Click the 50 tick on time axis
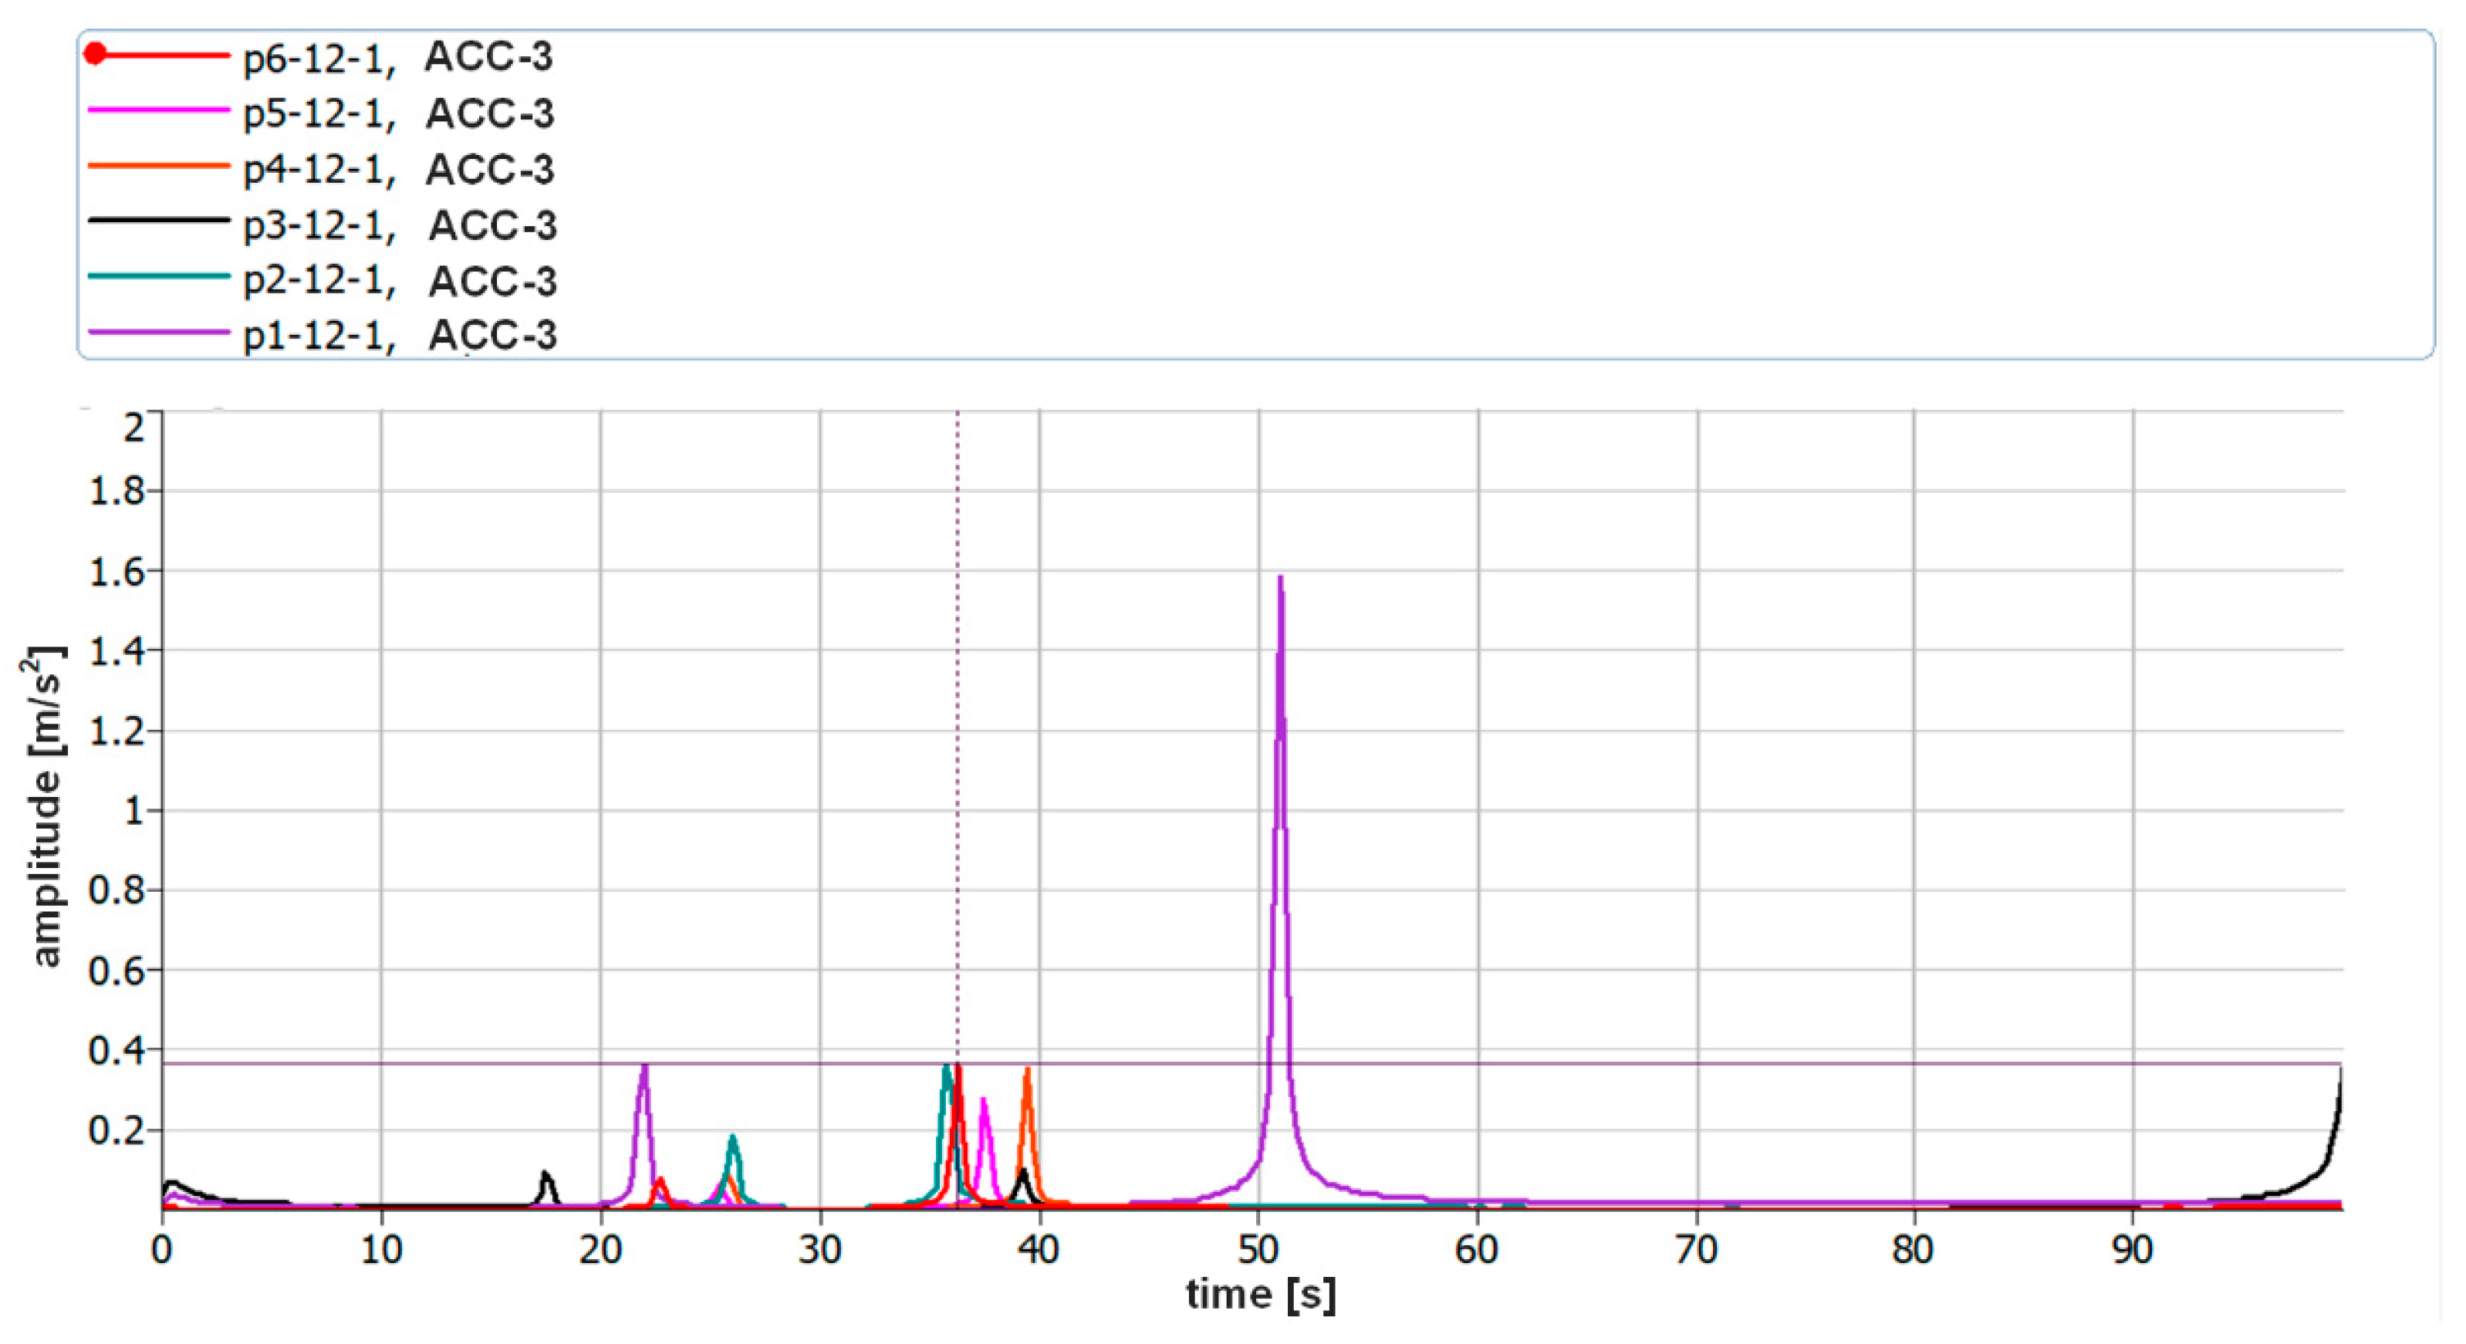The image size is (2466, 1344). (x=1258, y=1250)
